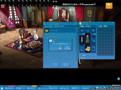
Task: Click the Inventory window title icon
Action: (80, 23)
